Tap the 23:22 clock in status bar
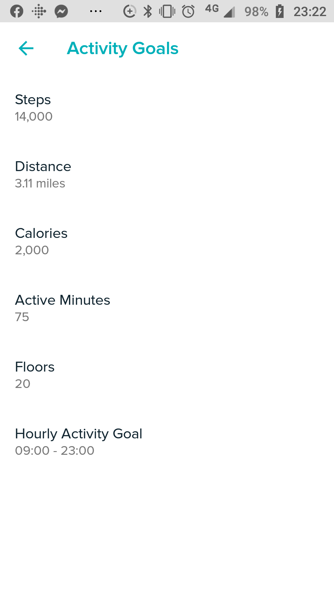 pos(310,11)
